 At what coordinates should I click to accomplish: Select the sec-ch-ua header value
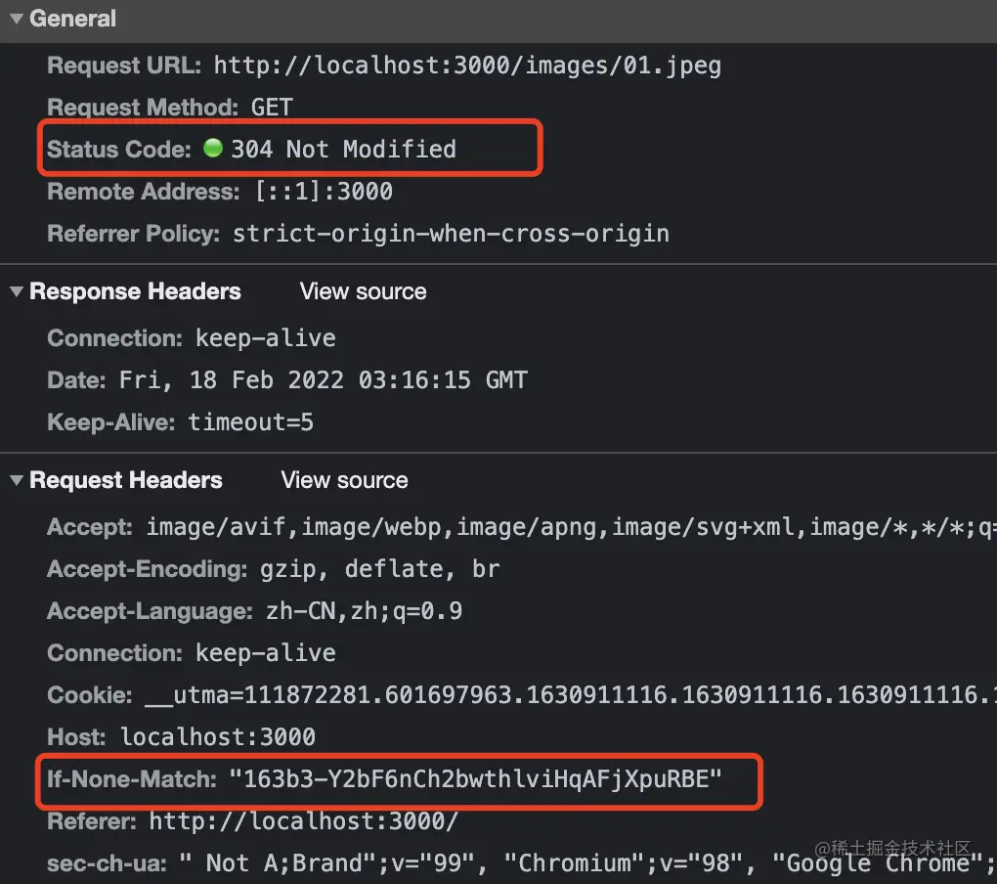click(588, 863)
